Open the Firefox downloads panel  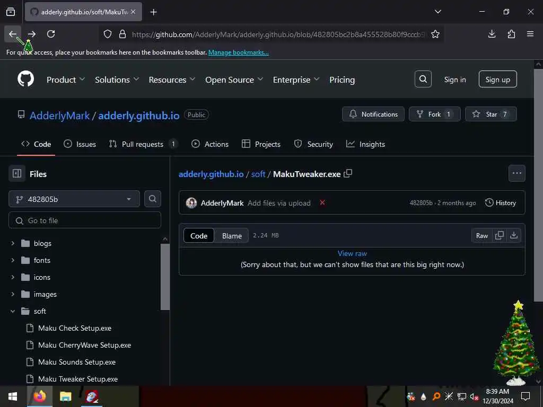[492, 34]
